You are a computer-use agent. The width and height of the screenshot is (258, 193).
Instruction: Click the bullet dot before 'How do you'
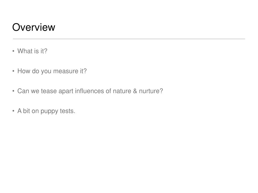click(x=13, y=71)
